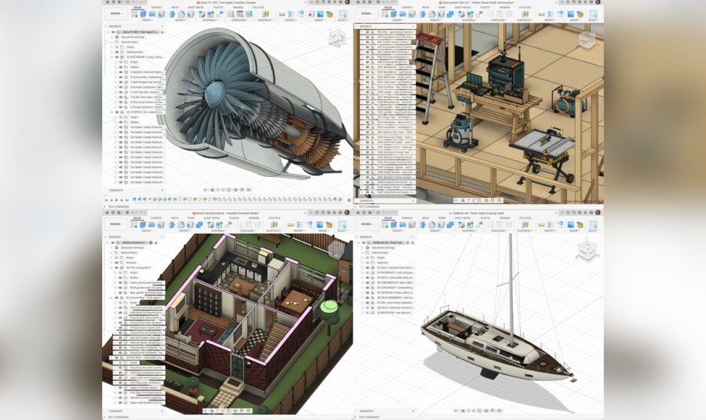Screen dimensions: 706x420
Task: Toggle root component eye in turbofan browser
Action: (x=113, y=32)
